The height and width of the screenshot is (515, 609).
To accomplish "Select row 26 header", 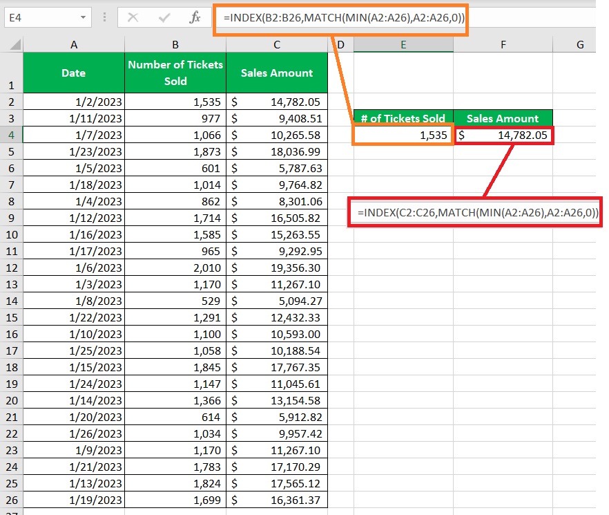I will click(x=11, y=500).
